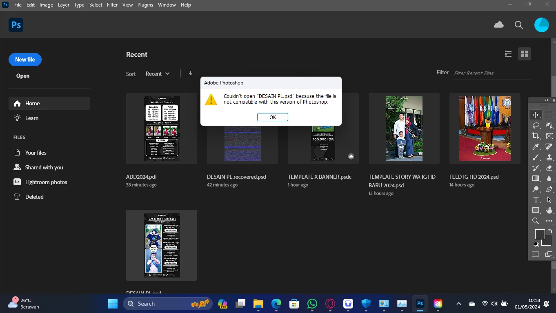Switch foreground and background colors arrow
Viewport: 556px width, 313px height.
[550, 231]
